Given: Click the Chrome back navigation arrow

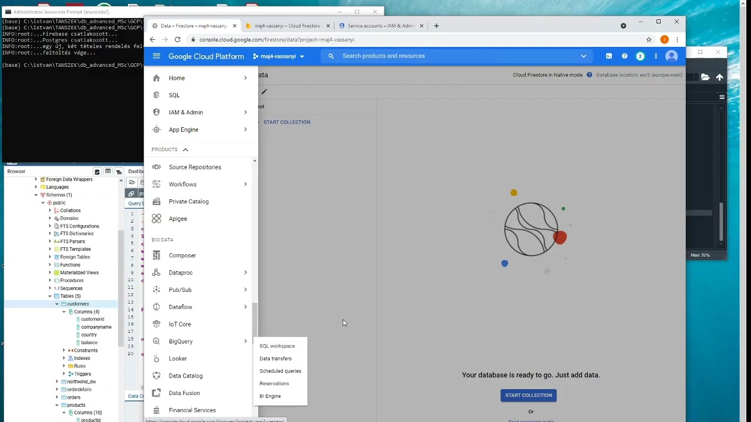Looking at the screenshot, I should coord(153,40).
